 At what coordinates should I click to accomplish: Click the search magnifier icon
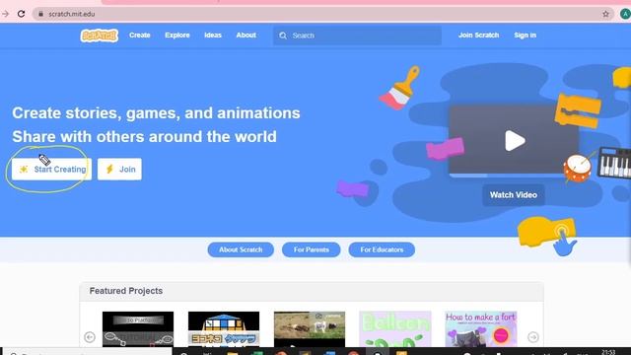[x=283, y=35]
